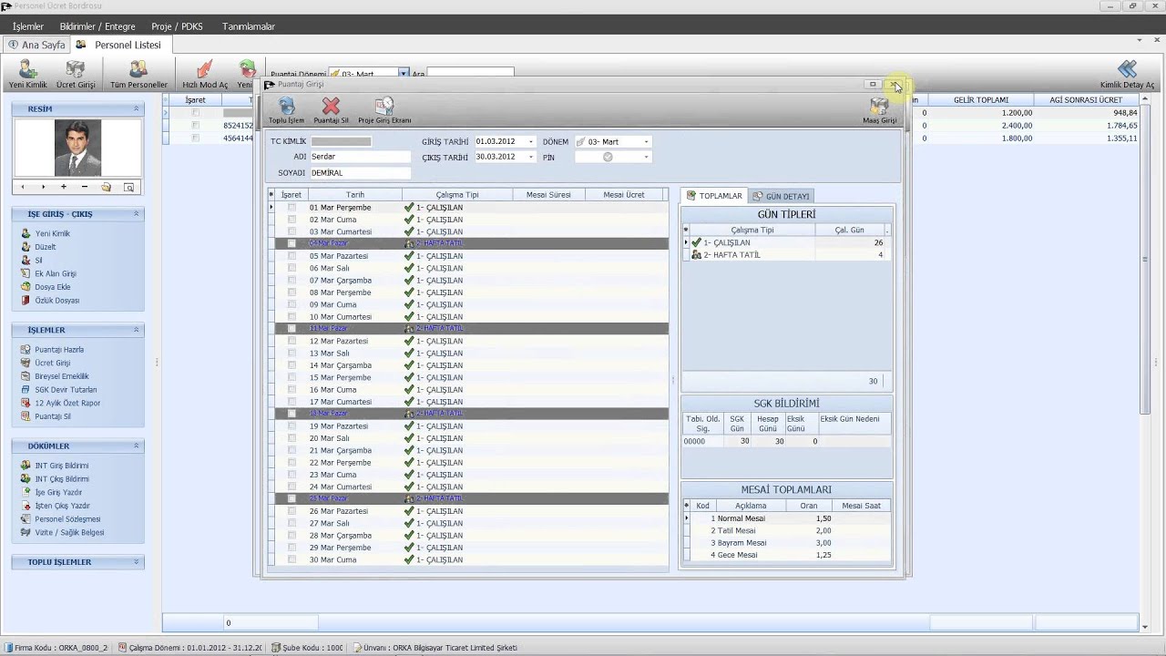This screenshot has width=1166, height=656.
Task: Tick the checkbox for 21 Mar Çarşamba
Action: pos(291,450)
